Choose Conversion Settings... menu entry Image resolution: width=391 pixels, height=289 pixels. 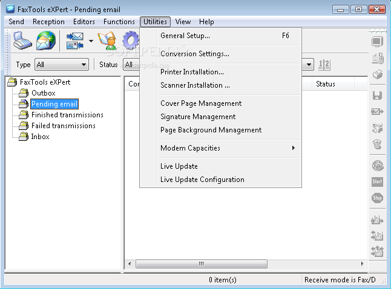point(229,54)
